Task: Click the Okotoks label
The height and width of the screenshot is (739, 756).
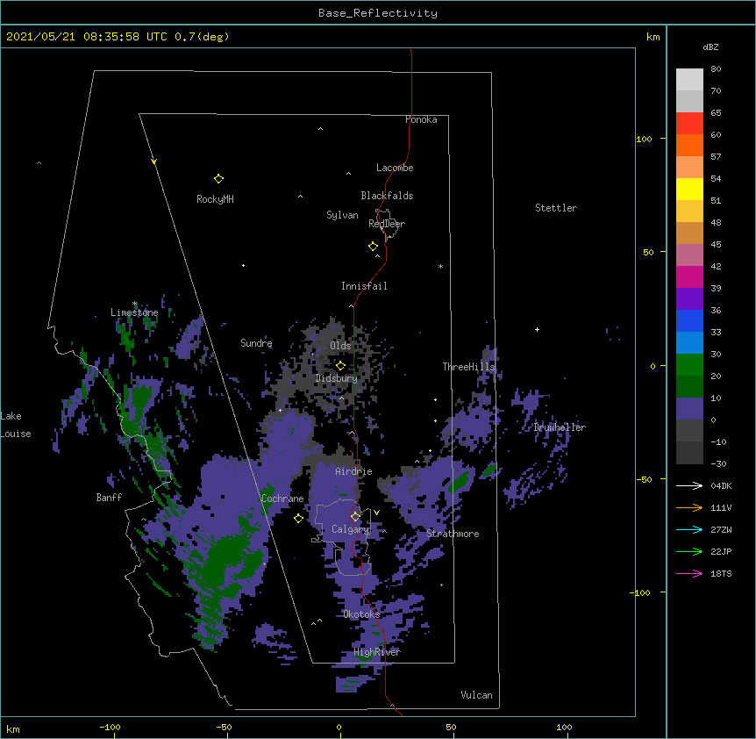Action: 361,614
